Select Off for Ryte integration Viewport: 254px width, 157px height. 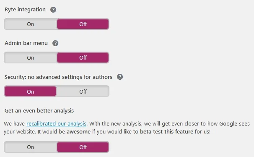click(83, 24)
